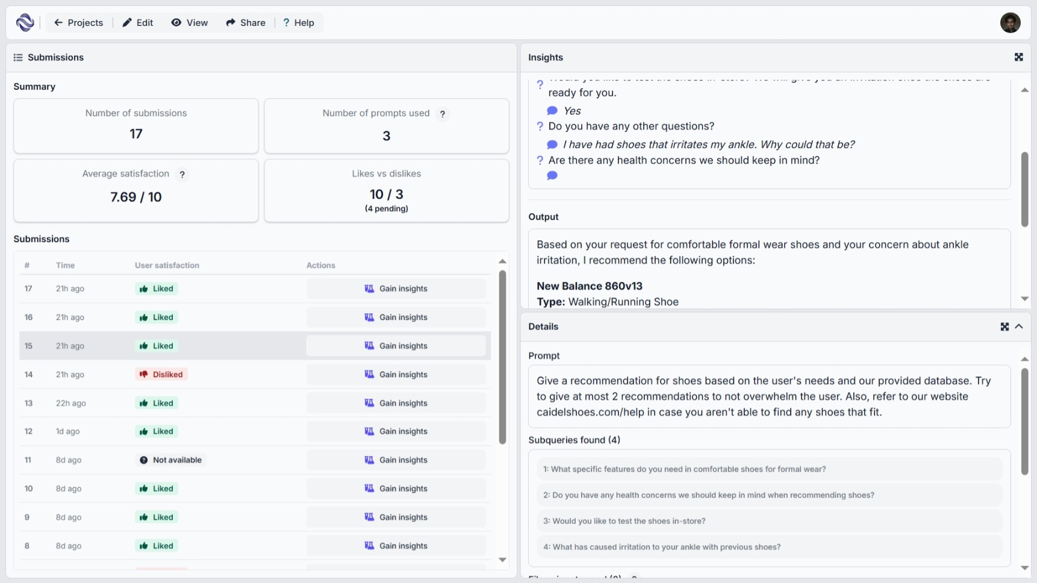Click the Not available status on submission 11
Image resolution: width=1037 pixels, height=583 pixels.
(171, 460)
